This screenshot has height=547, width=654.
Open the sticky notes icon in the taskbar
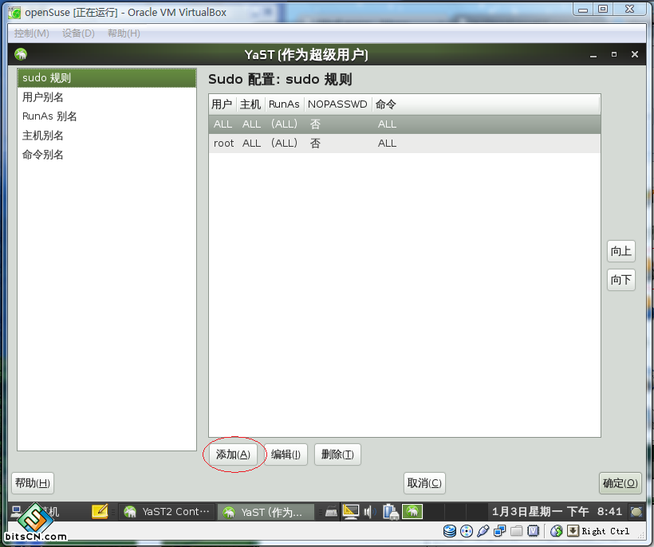pos(100,512)
